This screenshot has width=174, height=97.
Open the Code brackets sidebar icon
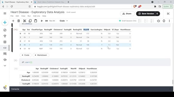[5, 48]
